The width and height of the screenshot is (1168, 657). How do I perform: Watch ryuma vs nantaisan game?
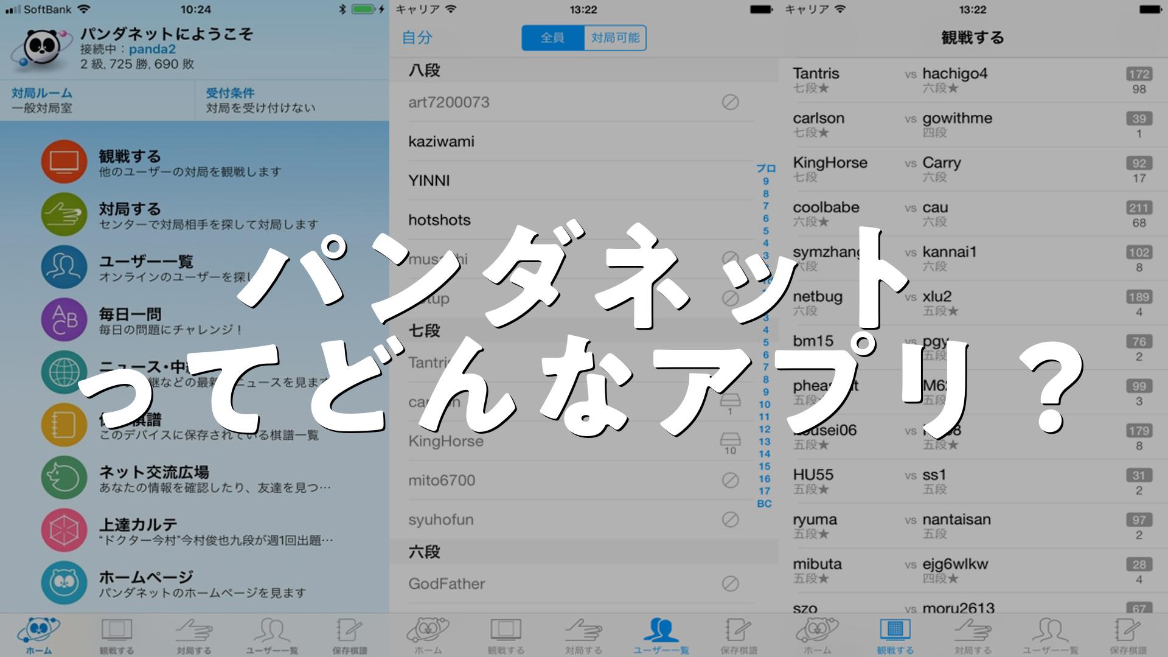point(973,526)
